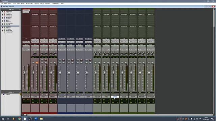Toggle HAAS show/hide dot in Tracks list

2,26
